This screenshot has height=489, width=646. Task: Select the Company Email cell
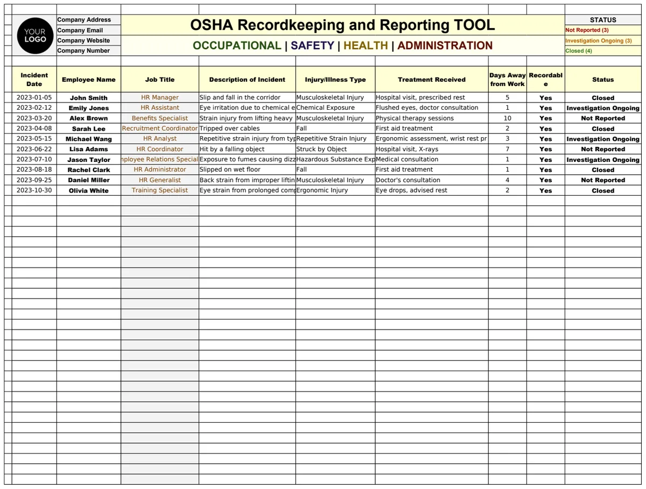(x=89, y=30)
